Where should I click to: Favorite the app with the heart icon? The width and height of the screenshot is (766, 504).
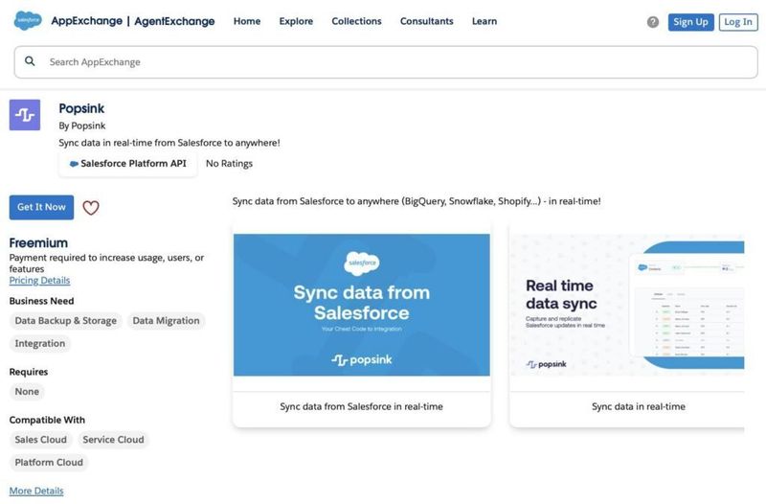coord(91,207)
